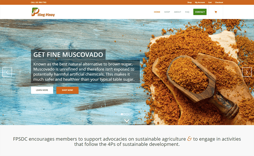The height and width of the screenshot is (156, 254).
Task: Open the FAQ navigation item
Action: point(187,12)
